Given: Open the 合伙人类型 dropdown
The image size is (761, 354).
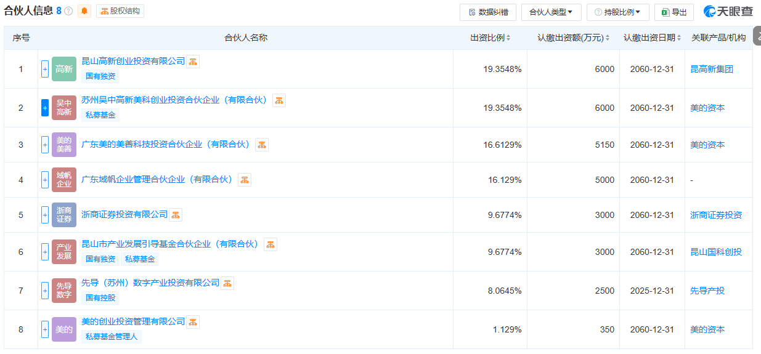Looking at the screenshot, I should point(551,12).
